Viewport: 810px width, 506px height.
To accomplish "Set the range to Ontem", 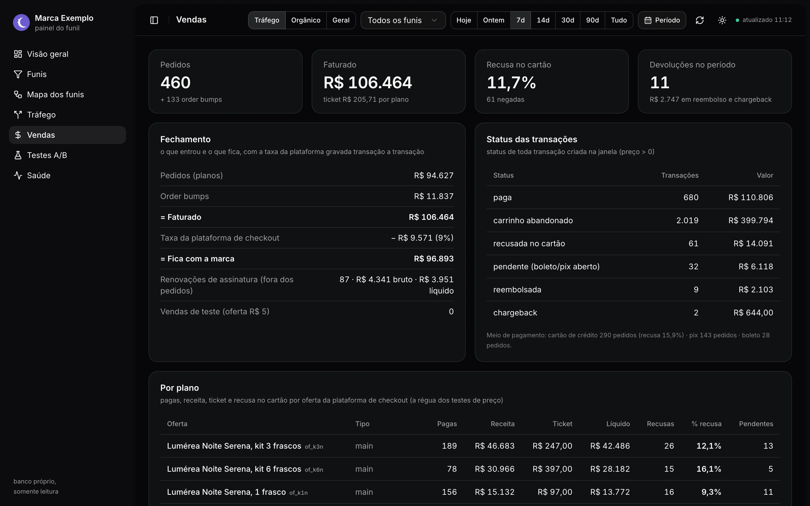I will 493,20.
